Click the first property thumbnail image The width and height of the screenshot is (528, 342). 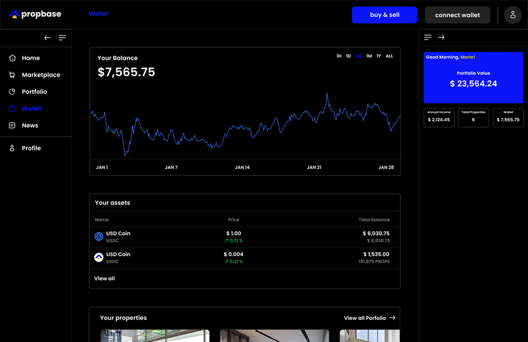tap(154, 336)
